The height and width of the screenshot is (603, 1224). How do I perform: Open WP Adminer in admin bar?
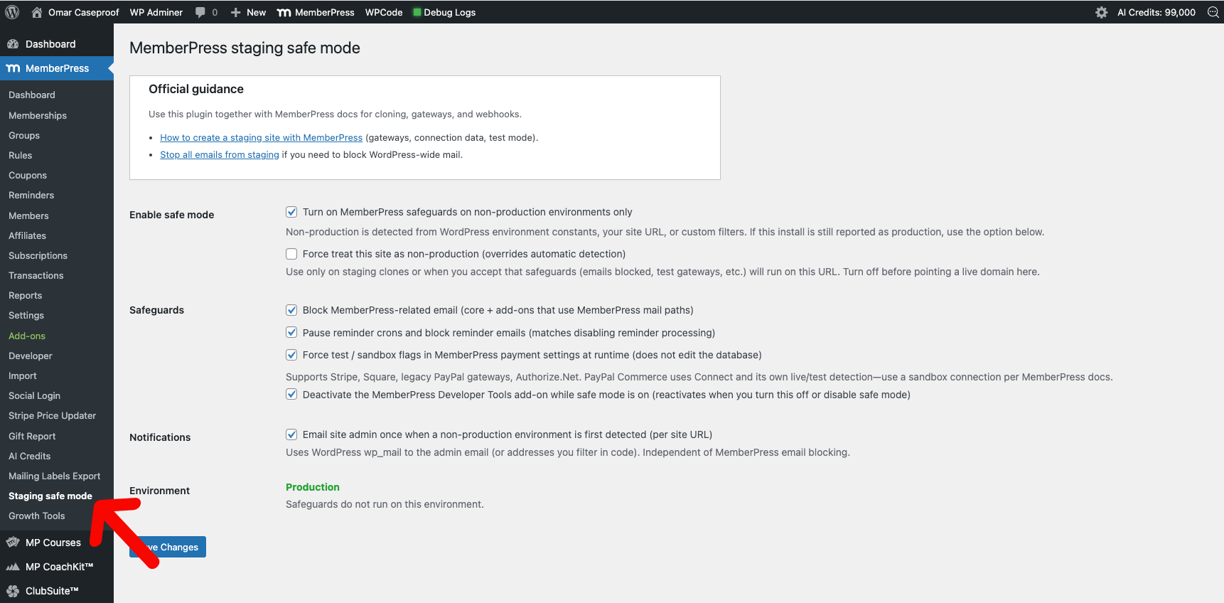[x=156, y=12]
